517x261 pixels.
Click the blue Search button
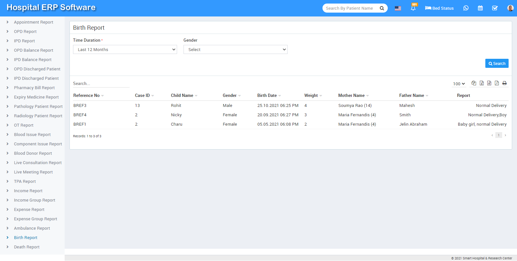tap(497, 63)
